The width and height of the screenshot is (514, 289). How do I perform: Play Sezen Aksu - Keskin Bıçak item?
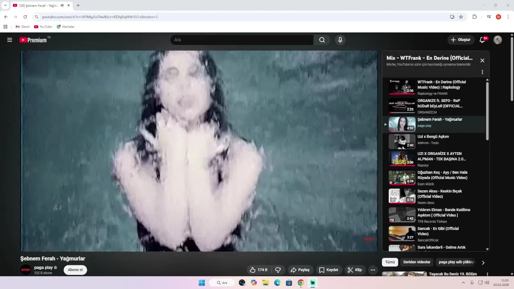pos(434,197)
